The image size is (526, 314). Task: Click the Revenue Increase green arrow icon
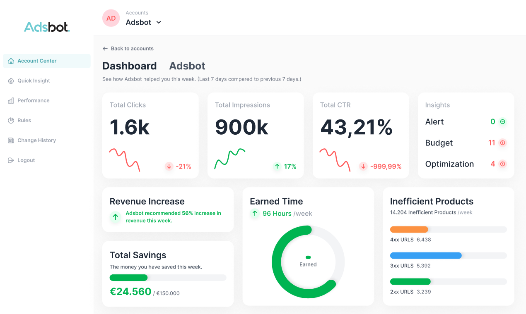(x=115, y=217)
